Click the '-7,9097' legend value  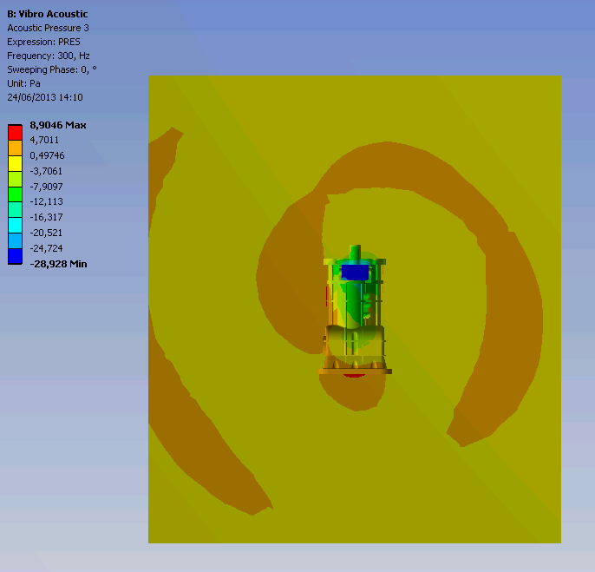(46, 187)
